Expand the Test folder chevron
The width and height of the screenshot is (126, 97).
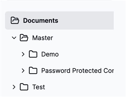pos(14,87)
